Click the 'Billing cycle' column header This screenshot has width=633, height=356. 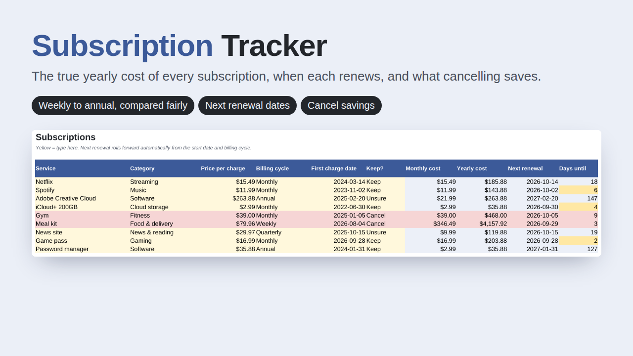pos(283,169)
